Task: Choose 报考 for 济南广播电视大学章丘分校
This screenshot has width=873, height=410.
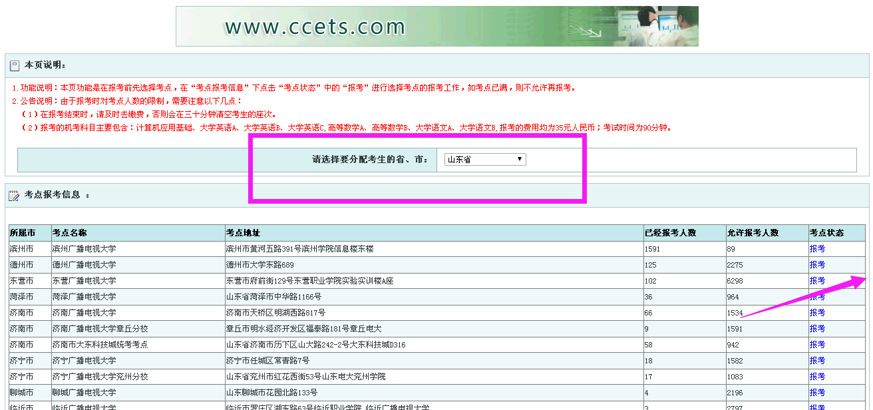Action: pos(817,329)
